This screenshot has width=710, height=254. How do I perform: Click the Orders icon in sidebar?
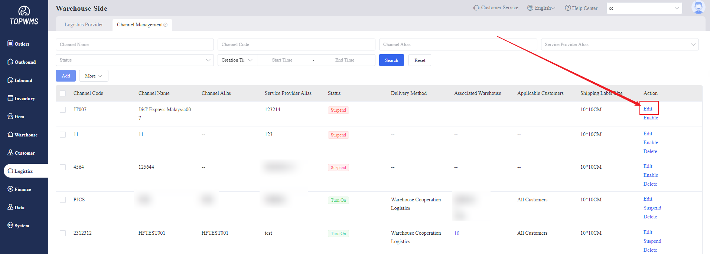pyautogui.click(x=10, y=44)
